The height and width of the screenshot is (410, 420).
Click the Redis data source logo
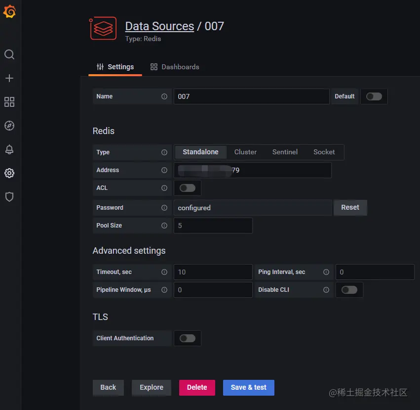point(103,29)
